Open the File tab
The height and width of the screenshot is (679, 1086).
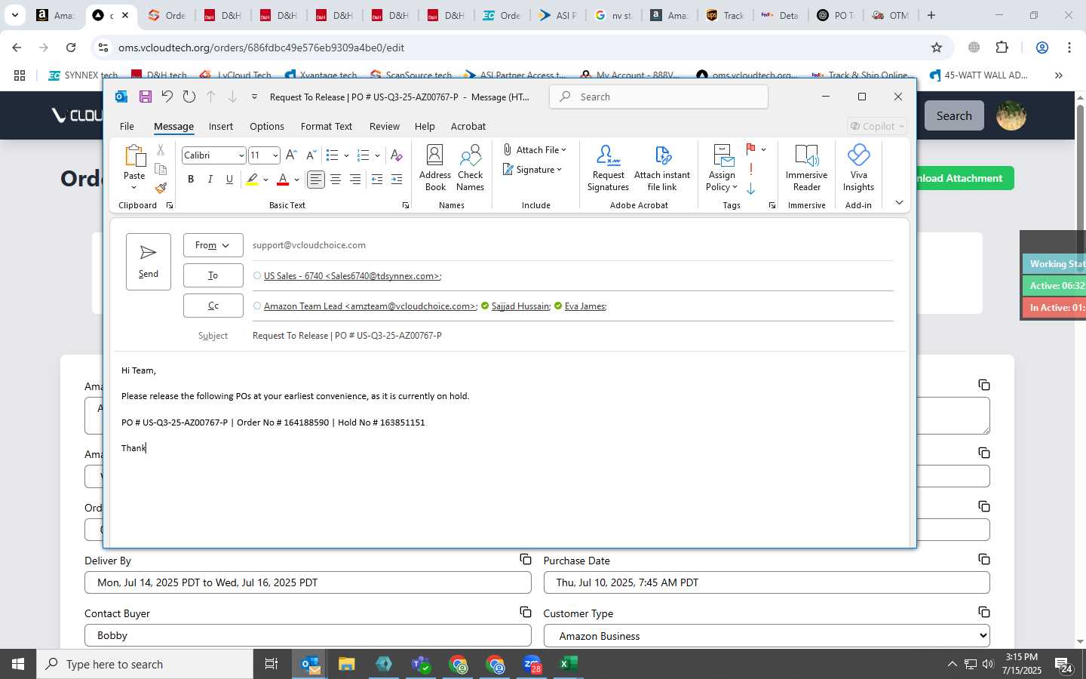click(x=127, y=126)
